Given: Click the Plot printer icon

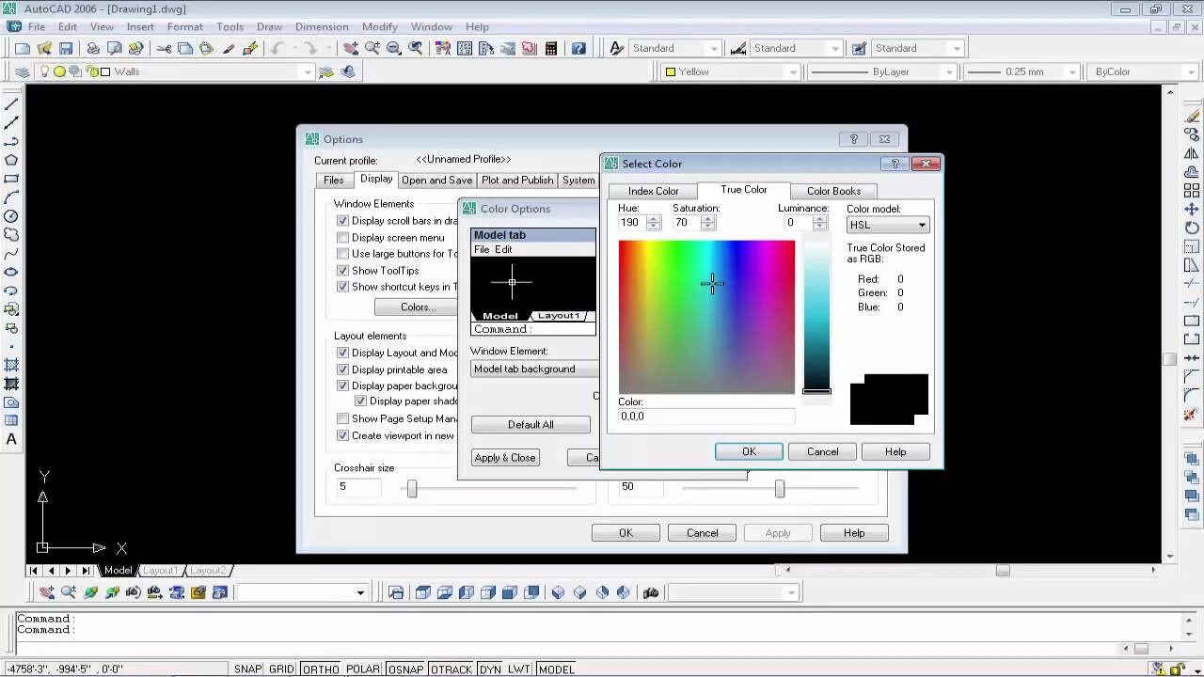Looking at the screenshot, I should pyautogui.click(x=92, y=48).
